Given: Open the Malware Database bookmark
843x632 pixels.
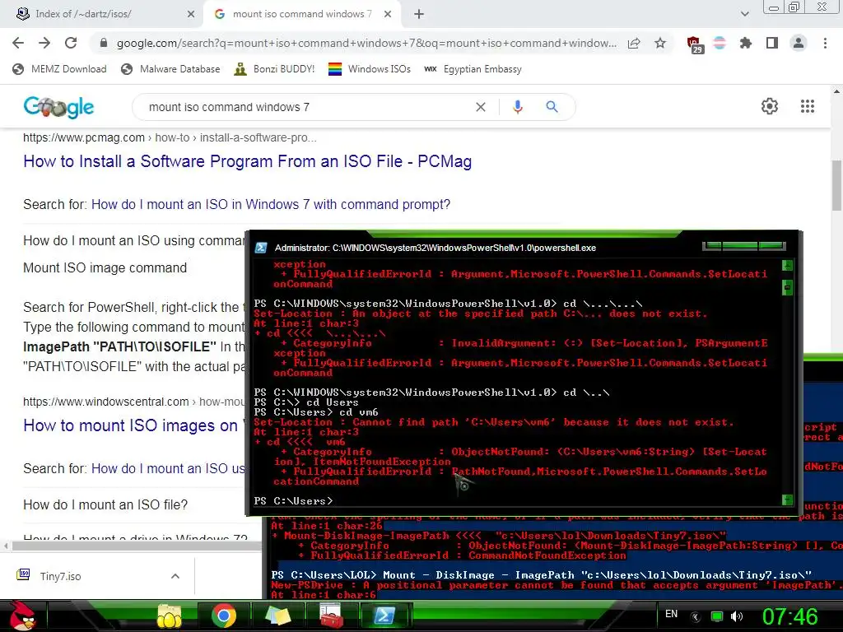Looking at the screenshot, I should pyautogui.click(x=171, y=69).
